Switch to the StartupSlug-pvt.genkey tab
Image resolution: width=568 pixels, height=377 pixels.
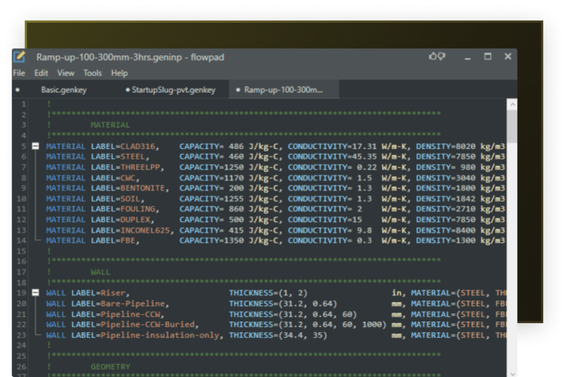coord(173,90)
